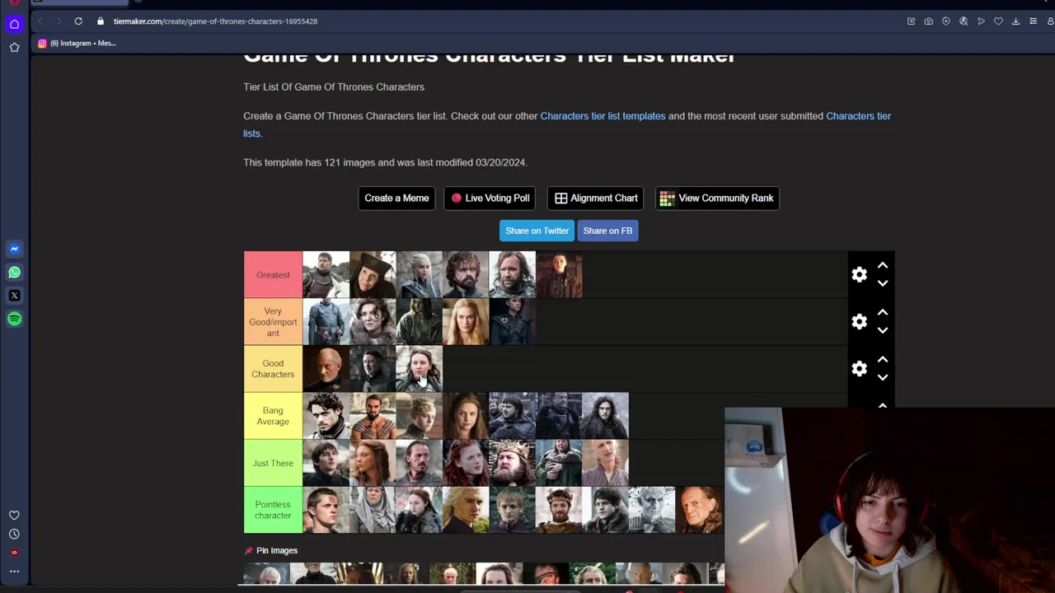Image resolution: width=1055 pixels, height=593 pixels.
Task: Open the history clock icon in sidebar
Action: [14, 534]
